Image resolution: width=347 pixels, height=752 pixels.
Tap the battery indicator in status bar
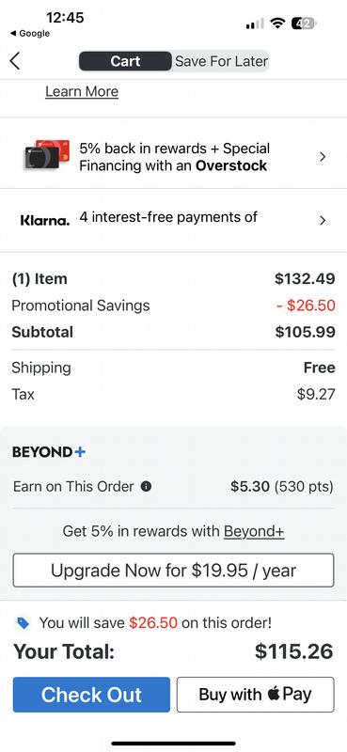point(305,23)
